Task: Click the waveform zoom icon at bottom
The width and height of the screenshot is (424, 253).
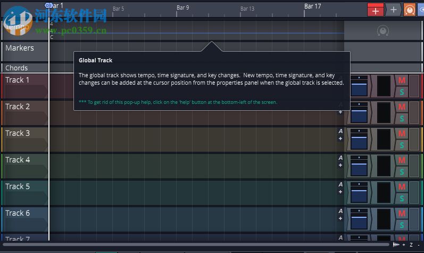Action: pos(396,244)
